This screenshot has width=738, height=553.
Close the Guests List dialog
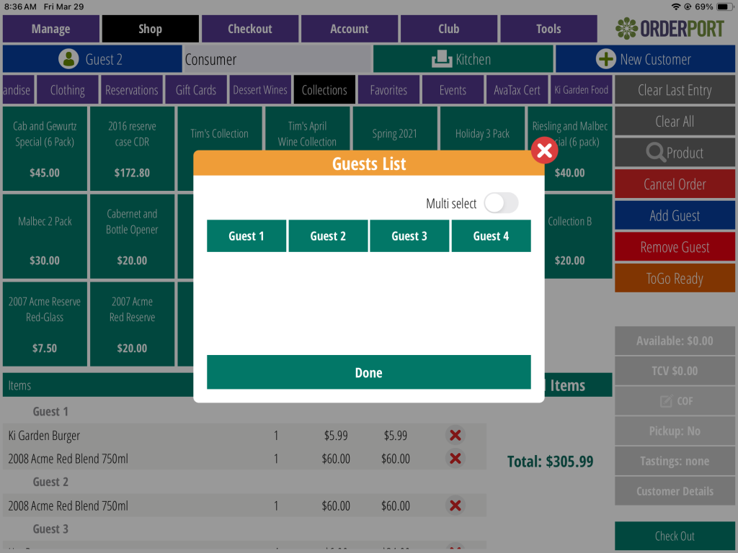tap(545, 151)
